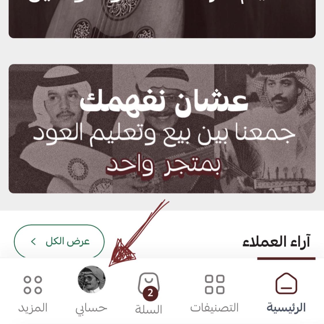The image size is (324, 324).
Task: Open the التصنيفات four-squares grid icon
Action: 215,284
